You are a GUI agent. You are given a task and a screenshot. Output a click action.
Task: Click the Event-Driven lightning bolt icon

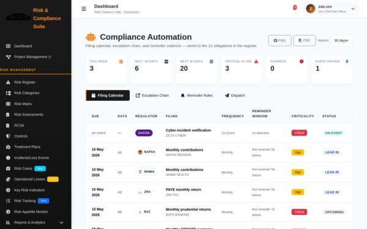(347, 62)
